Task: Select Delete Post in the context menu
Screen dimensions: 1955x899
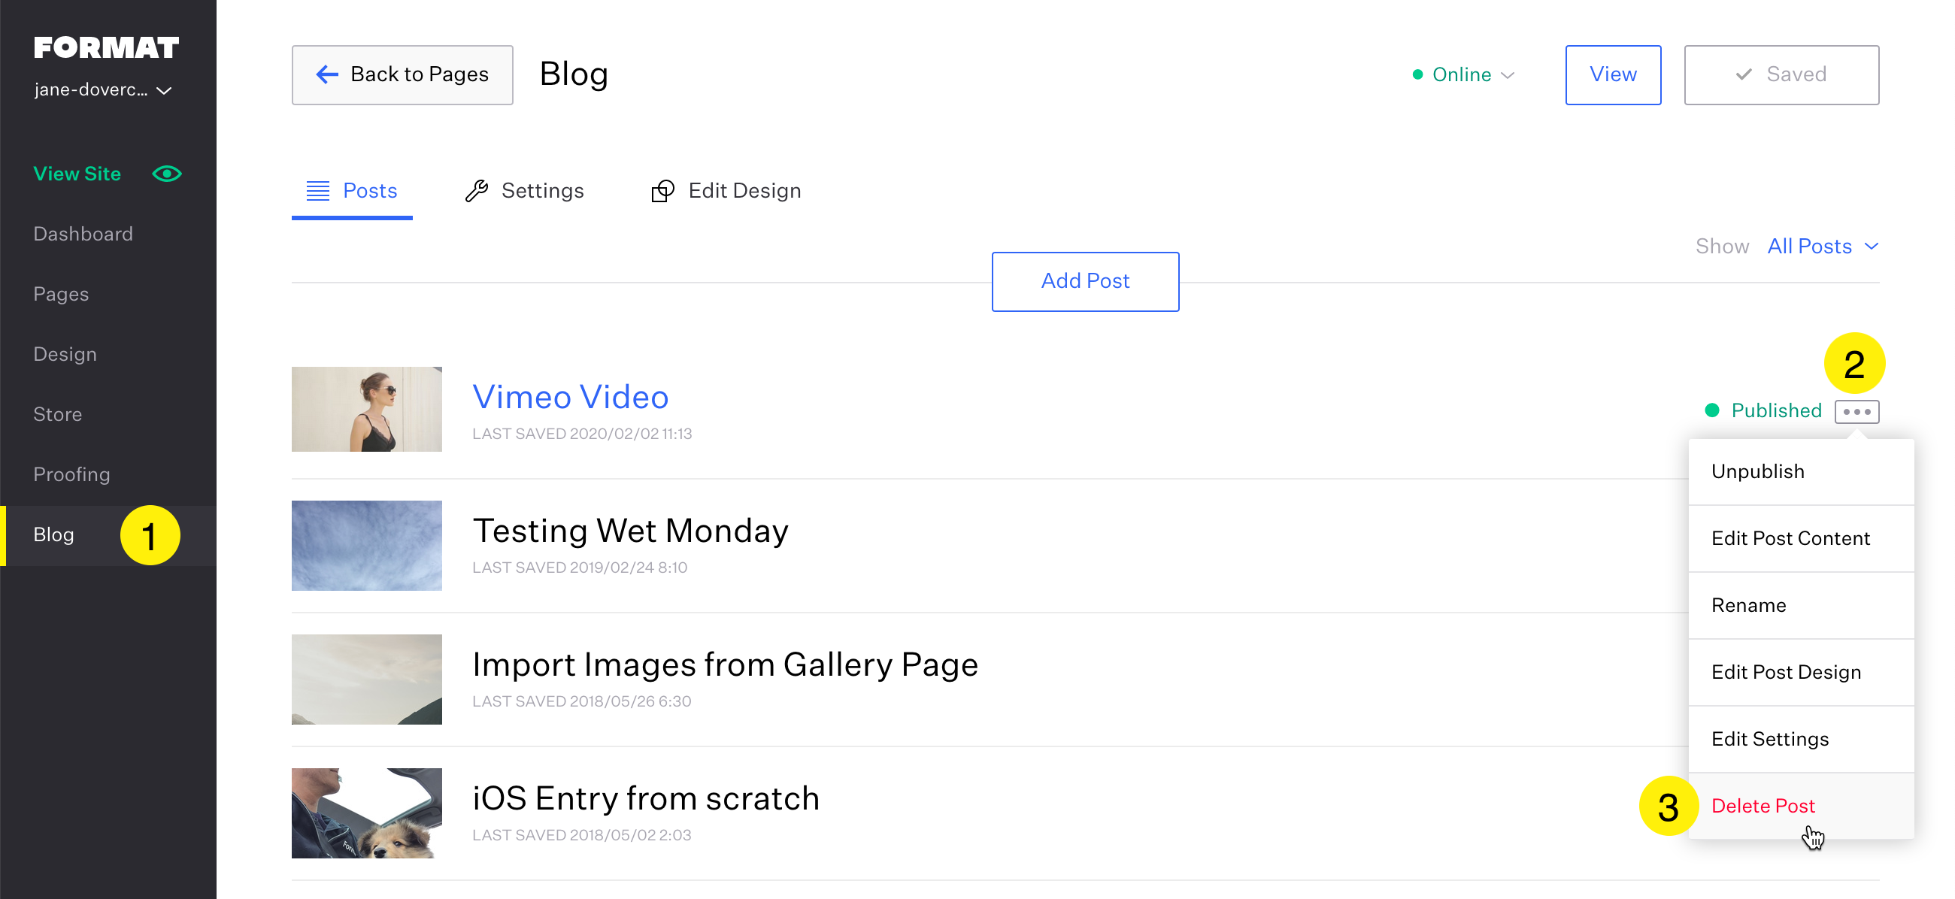Action: coord(1763,806)
